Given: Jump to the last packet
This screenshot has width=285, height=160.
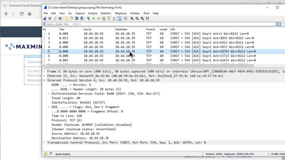Looking at the screenshot, I should [114, 19].
